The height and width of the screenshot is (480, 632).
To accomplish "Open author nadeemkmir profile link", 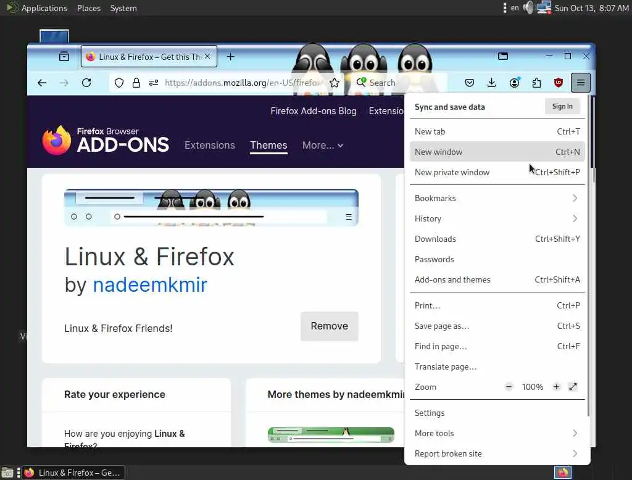I will pos(150,285).
